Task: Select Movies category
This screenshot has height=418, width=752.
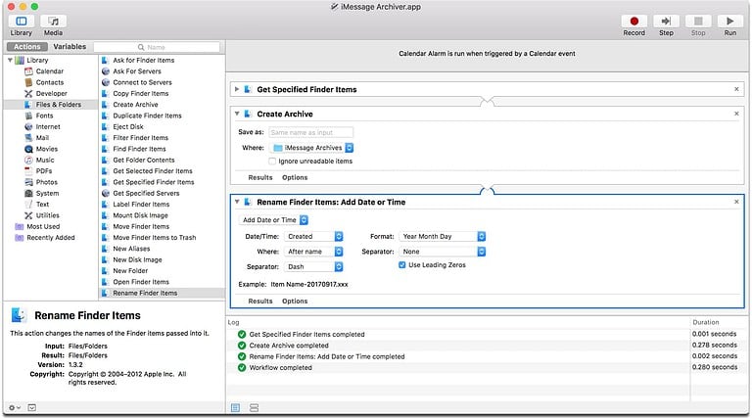Action: (x=47, y=149)
